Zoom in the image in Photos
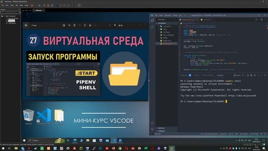The image size is (268, 151). point(115,25)
